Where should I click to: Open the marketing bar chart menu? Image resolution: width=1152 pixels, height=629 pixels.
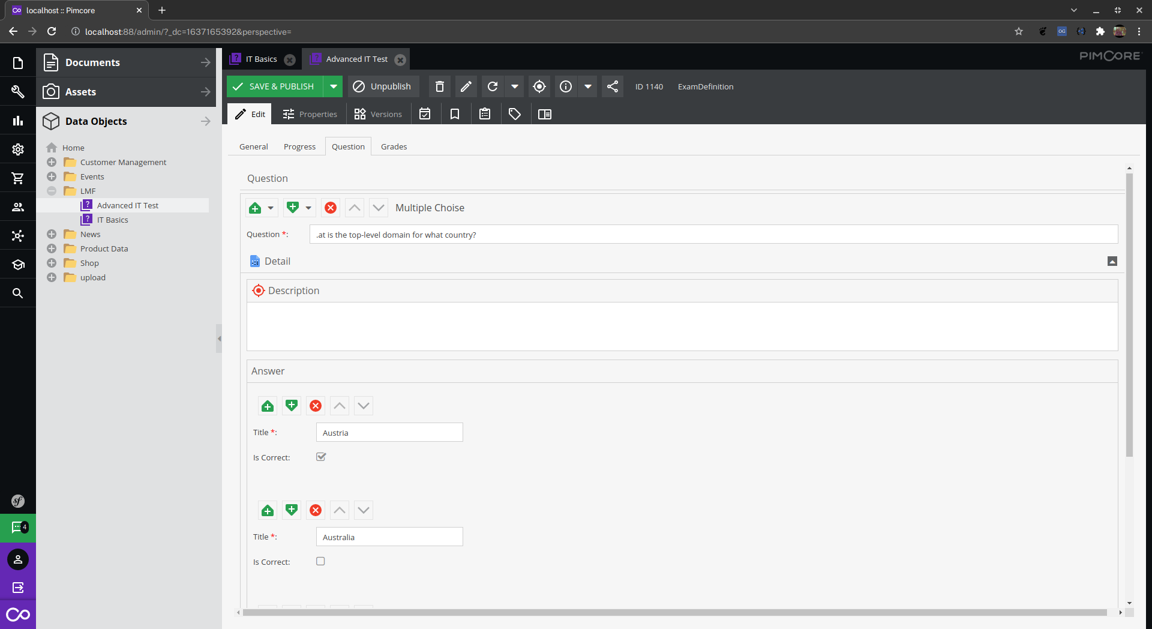pyautogui.click(x=18, y=121)
